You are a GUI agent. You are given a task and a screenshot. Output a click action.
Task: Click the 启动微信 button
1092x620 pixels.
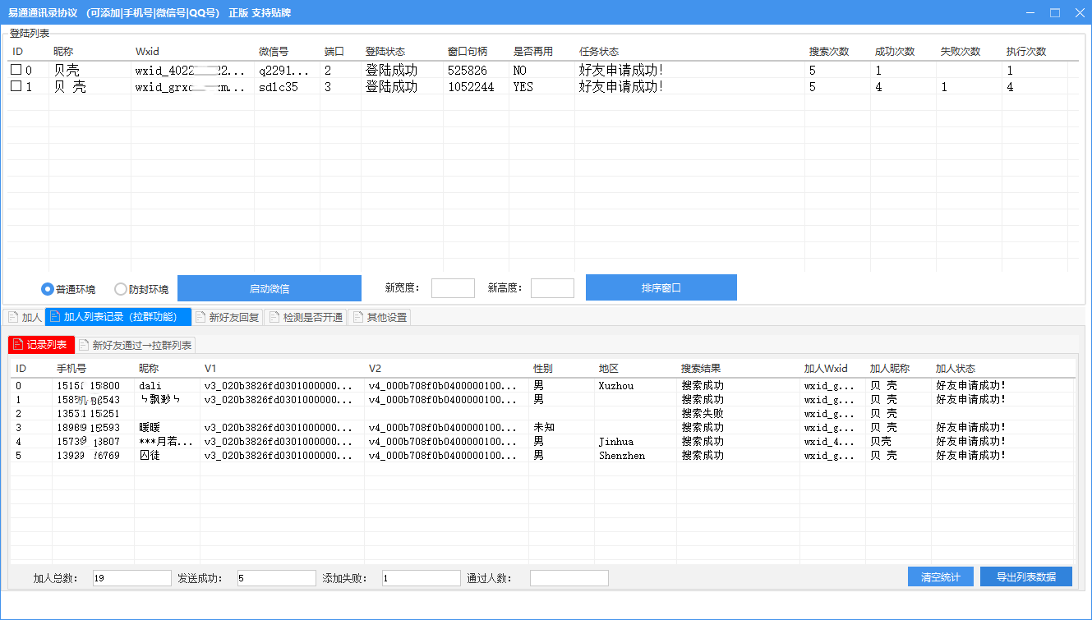(x=270, y=288)
